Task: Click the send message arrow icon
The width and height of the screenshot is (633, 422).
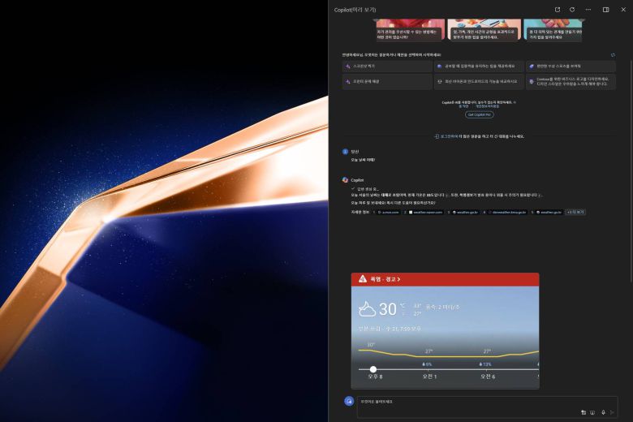Action: [612, 412]
